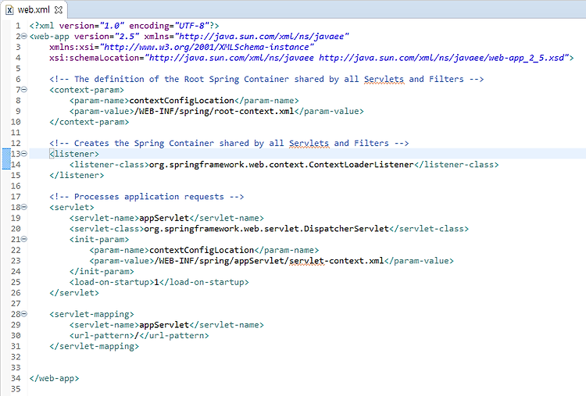This screenshot has width=586, height=396.
Task: Click the closing listener tag on line 15
Action: click(77, 175)
